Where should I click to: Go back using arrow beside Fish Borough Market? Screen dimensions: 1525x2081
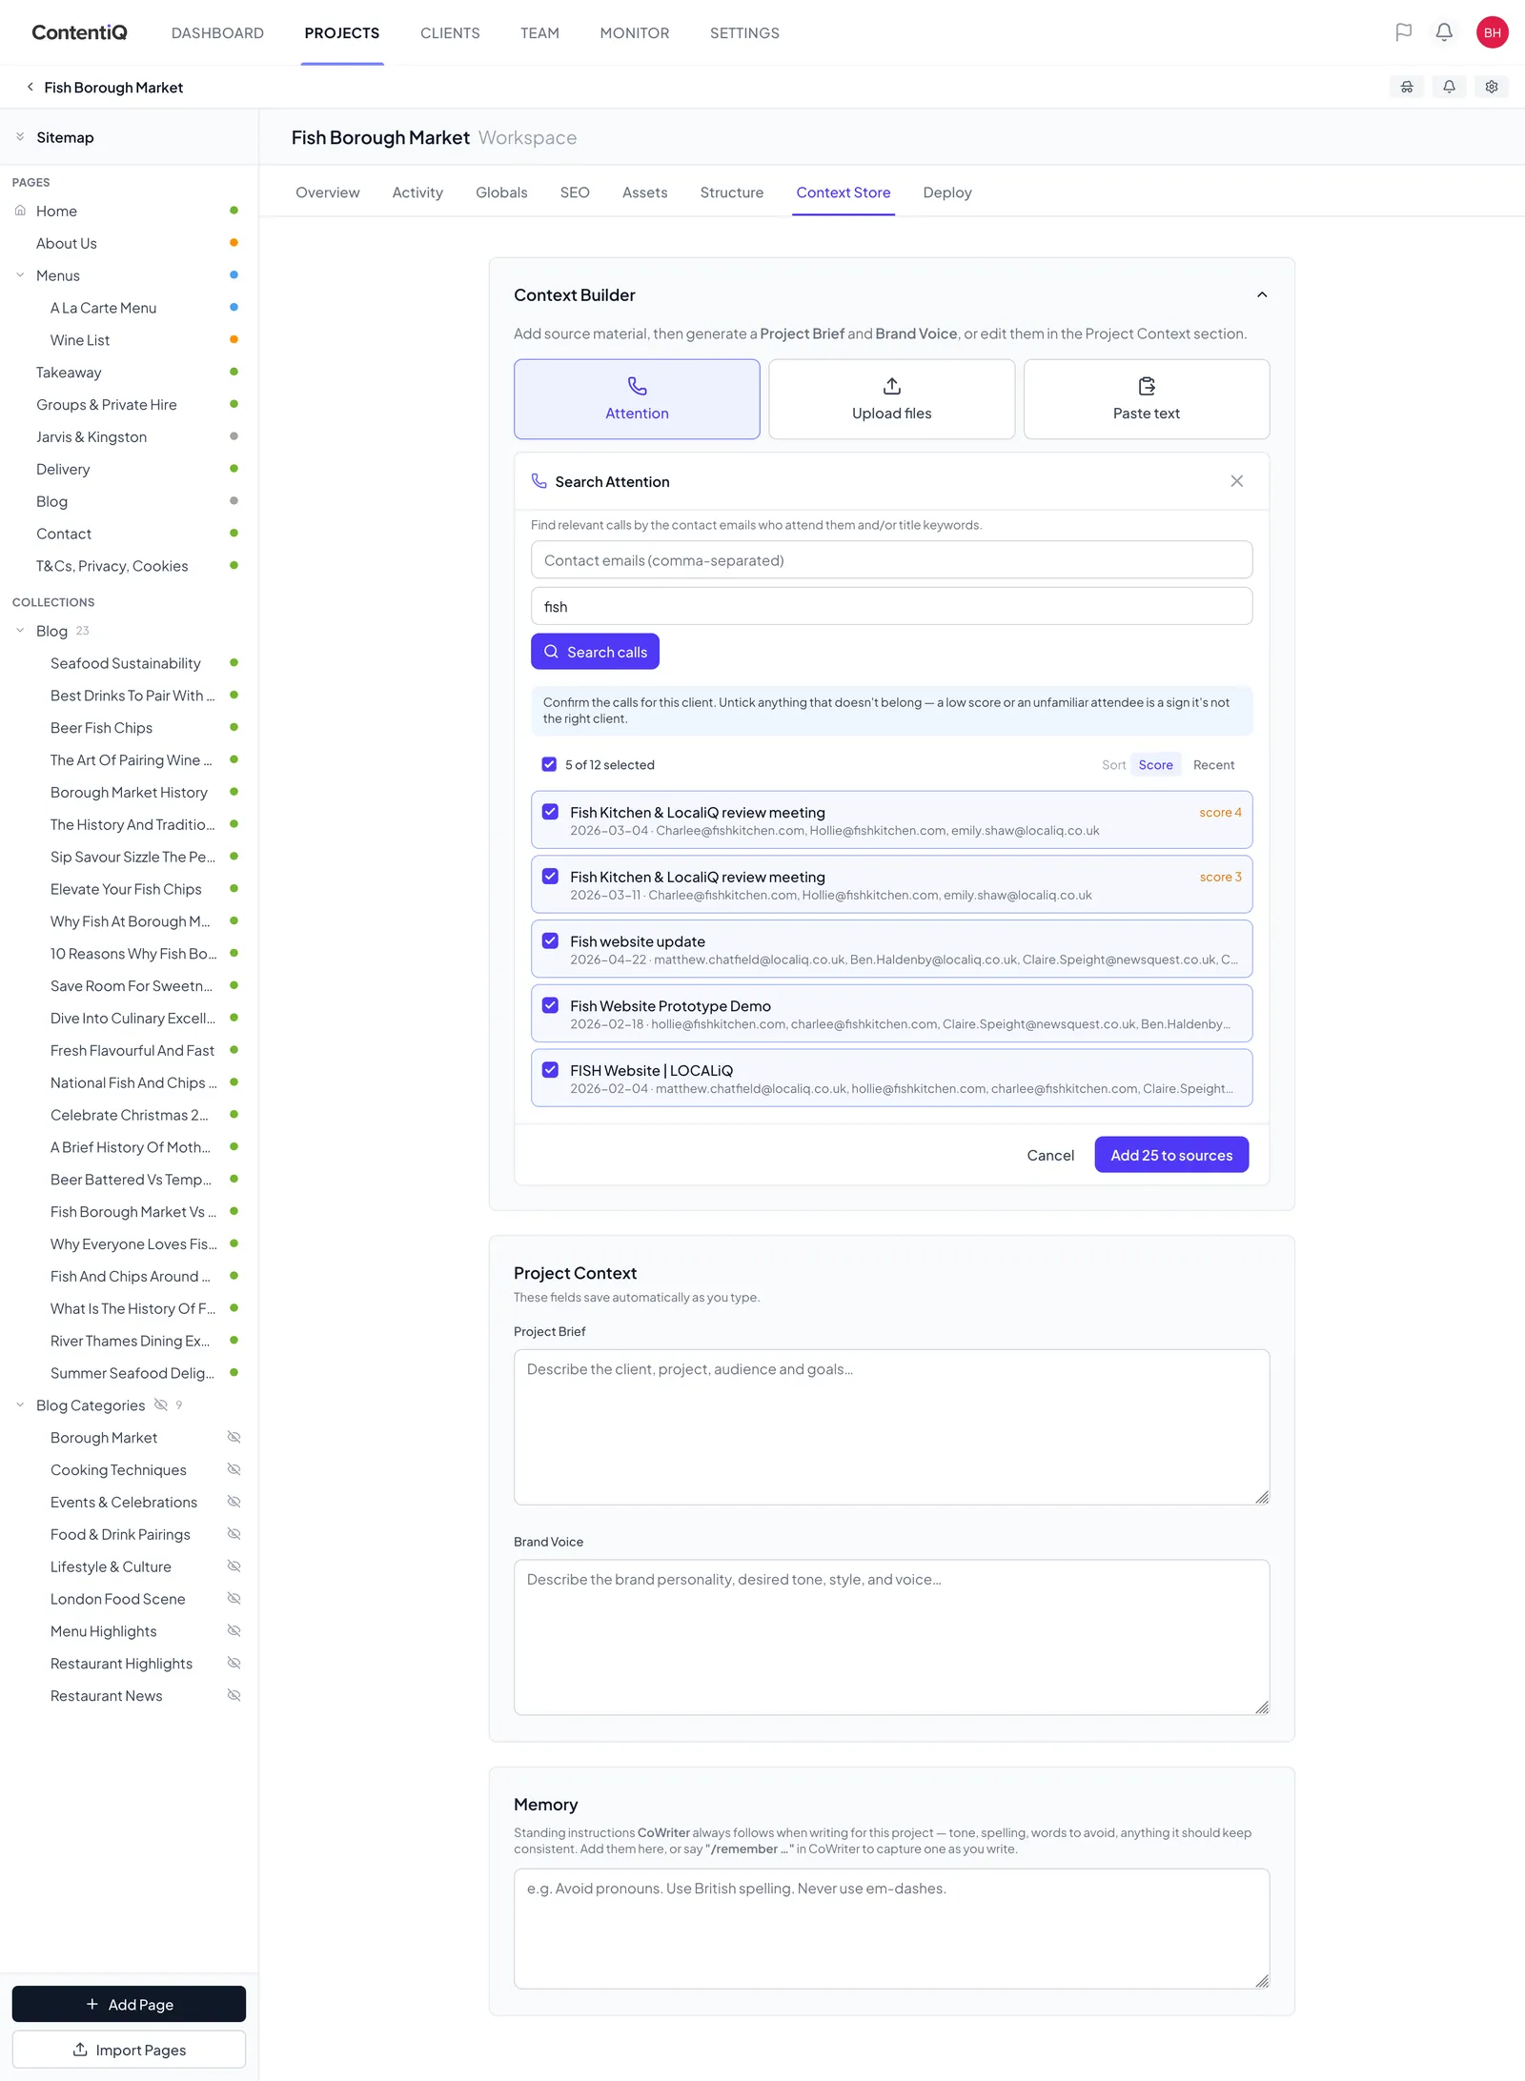[30, 87]
